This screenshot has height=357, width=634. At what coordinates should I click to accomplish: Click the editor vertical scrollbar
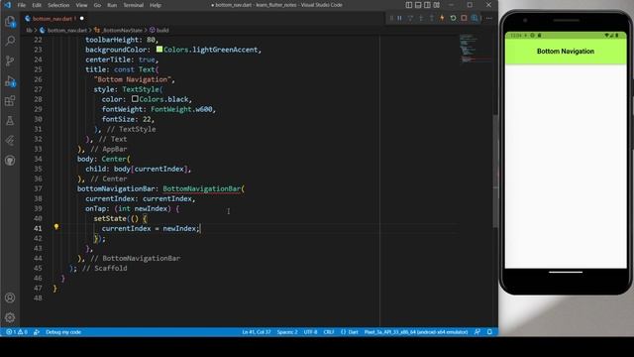pos(495,172)
